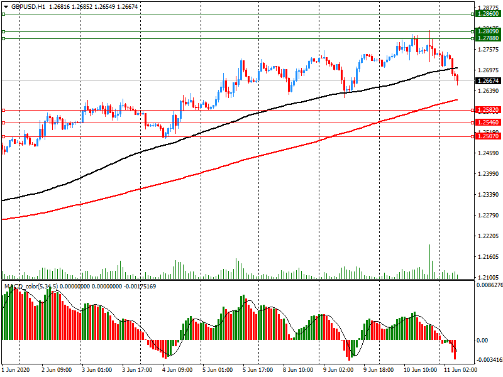Select the GBPUSD,H1 chart title text
The height and width of the screenshot is (377, 503).
[28, 7]
